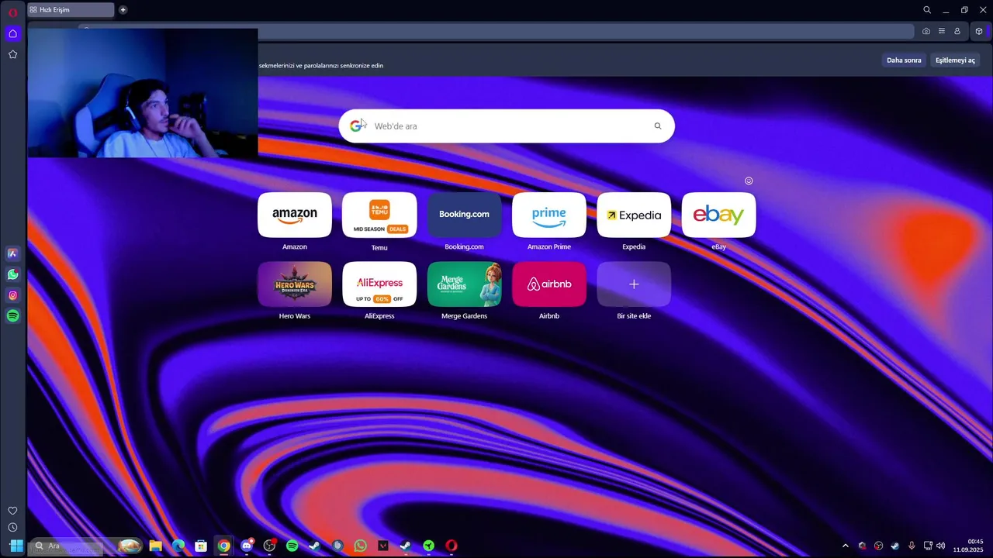Open the volume speaker tray icon
The height and width of the screenshot is (558, 993).
coord(941,546)
